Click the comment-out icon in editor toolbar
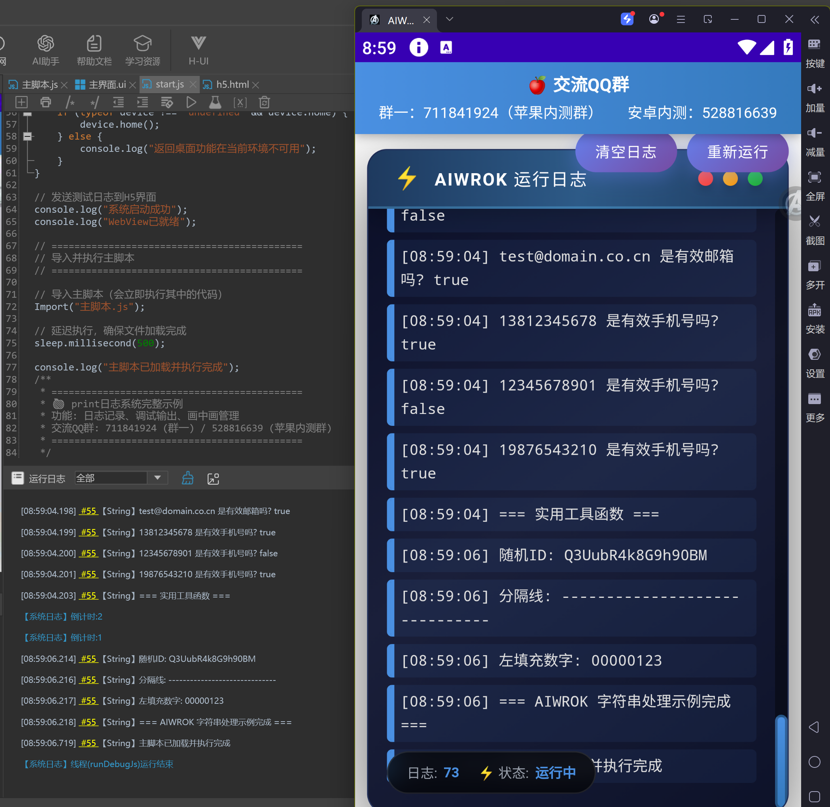 [70, 102]
